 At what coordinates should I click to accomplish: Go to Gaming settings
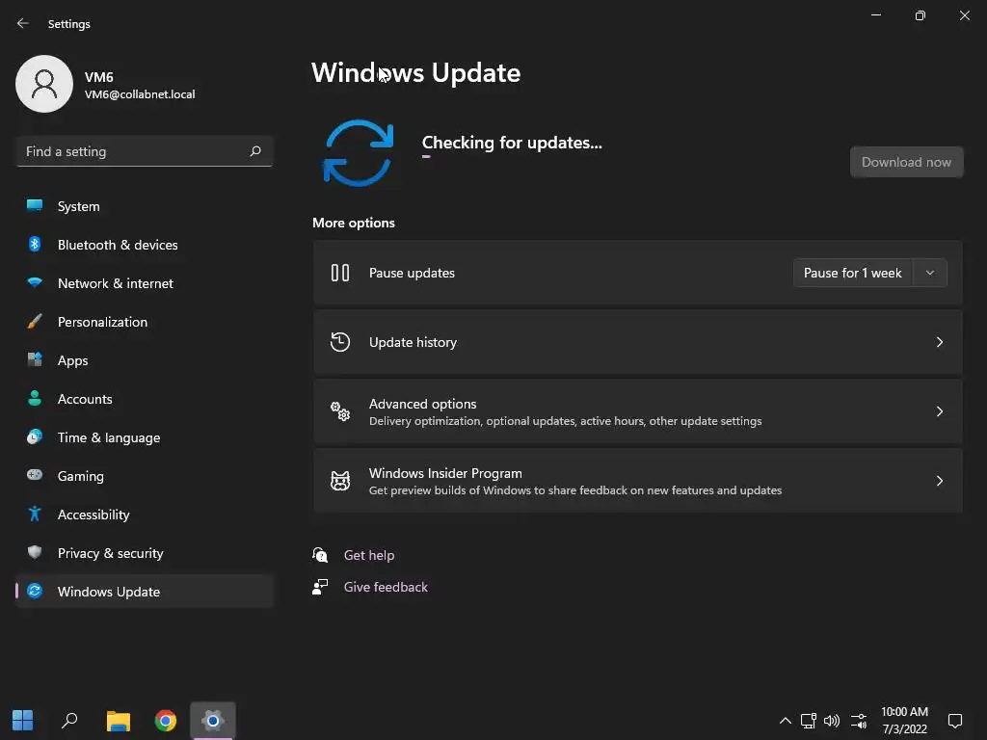[145, 476]
